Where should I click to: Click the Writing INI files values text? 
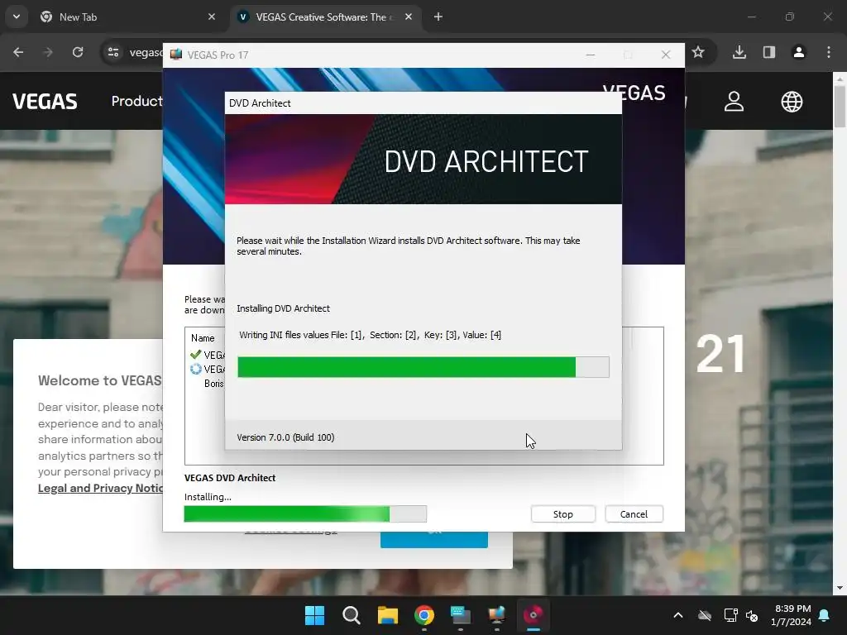point(370,335)
